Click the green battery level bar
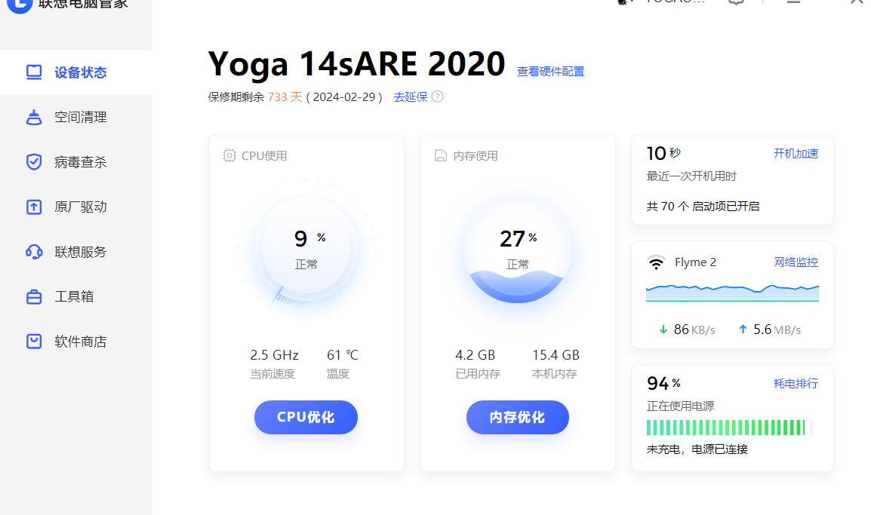This screenshot has height=515, width=871. (x=729, y=428)
